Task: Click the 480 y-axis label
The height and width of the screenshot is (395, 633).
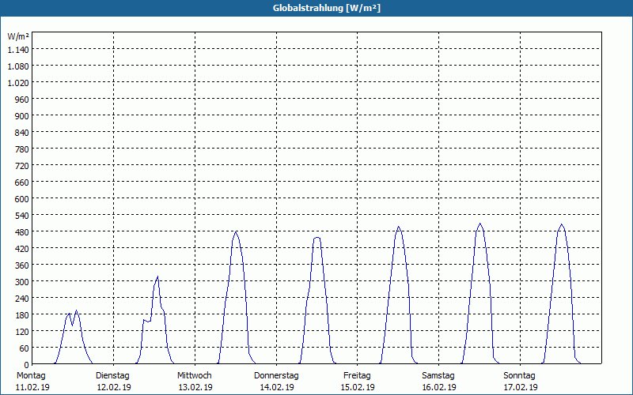Action: [22, 231]
